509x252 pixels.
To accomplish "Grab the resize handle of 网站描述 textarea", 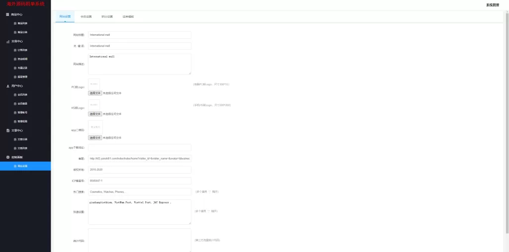I will pyautogui.click(x=189, y=73).
